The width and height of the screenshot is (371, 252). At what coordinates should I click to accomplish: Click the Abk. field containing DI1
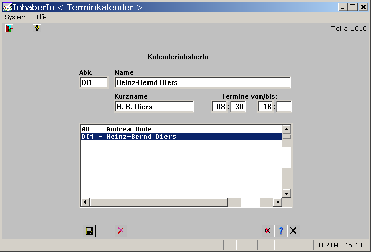click(x=94, y=82)
